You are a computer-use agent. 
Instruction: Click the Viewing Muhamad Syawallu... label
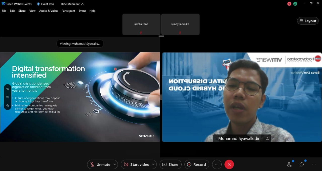[x=80, y=44]
